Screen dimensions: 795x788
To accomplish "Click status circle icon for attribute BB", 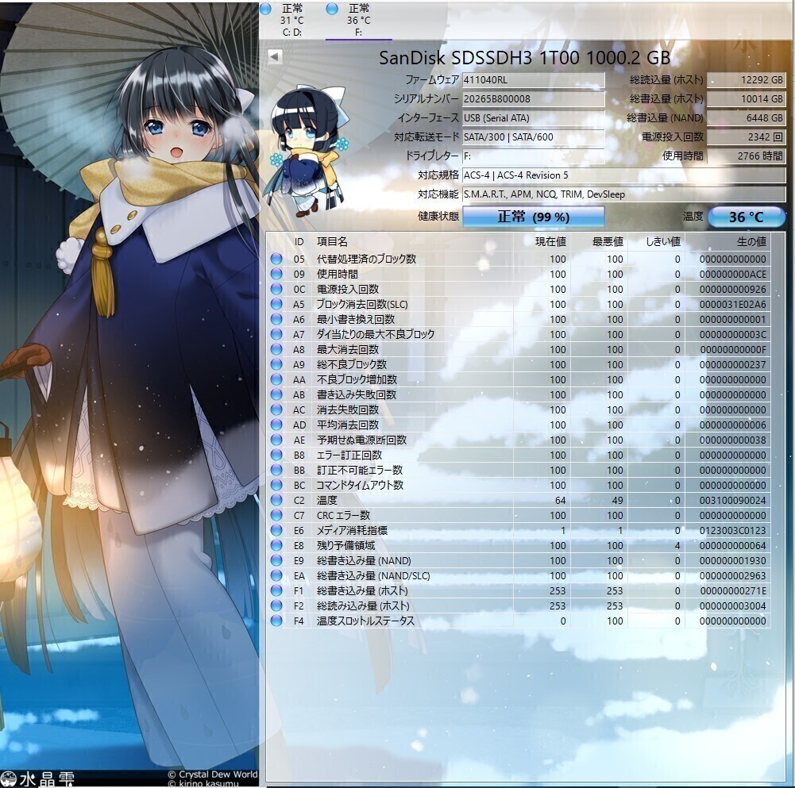I will [x=276, y=470].
